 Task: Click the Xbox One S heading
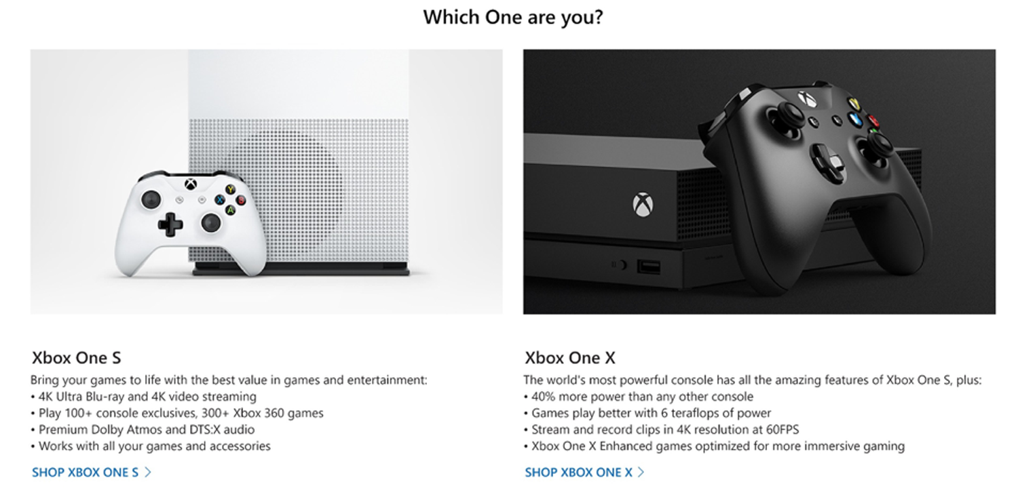pyautogui.click(x=77, y=357)
